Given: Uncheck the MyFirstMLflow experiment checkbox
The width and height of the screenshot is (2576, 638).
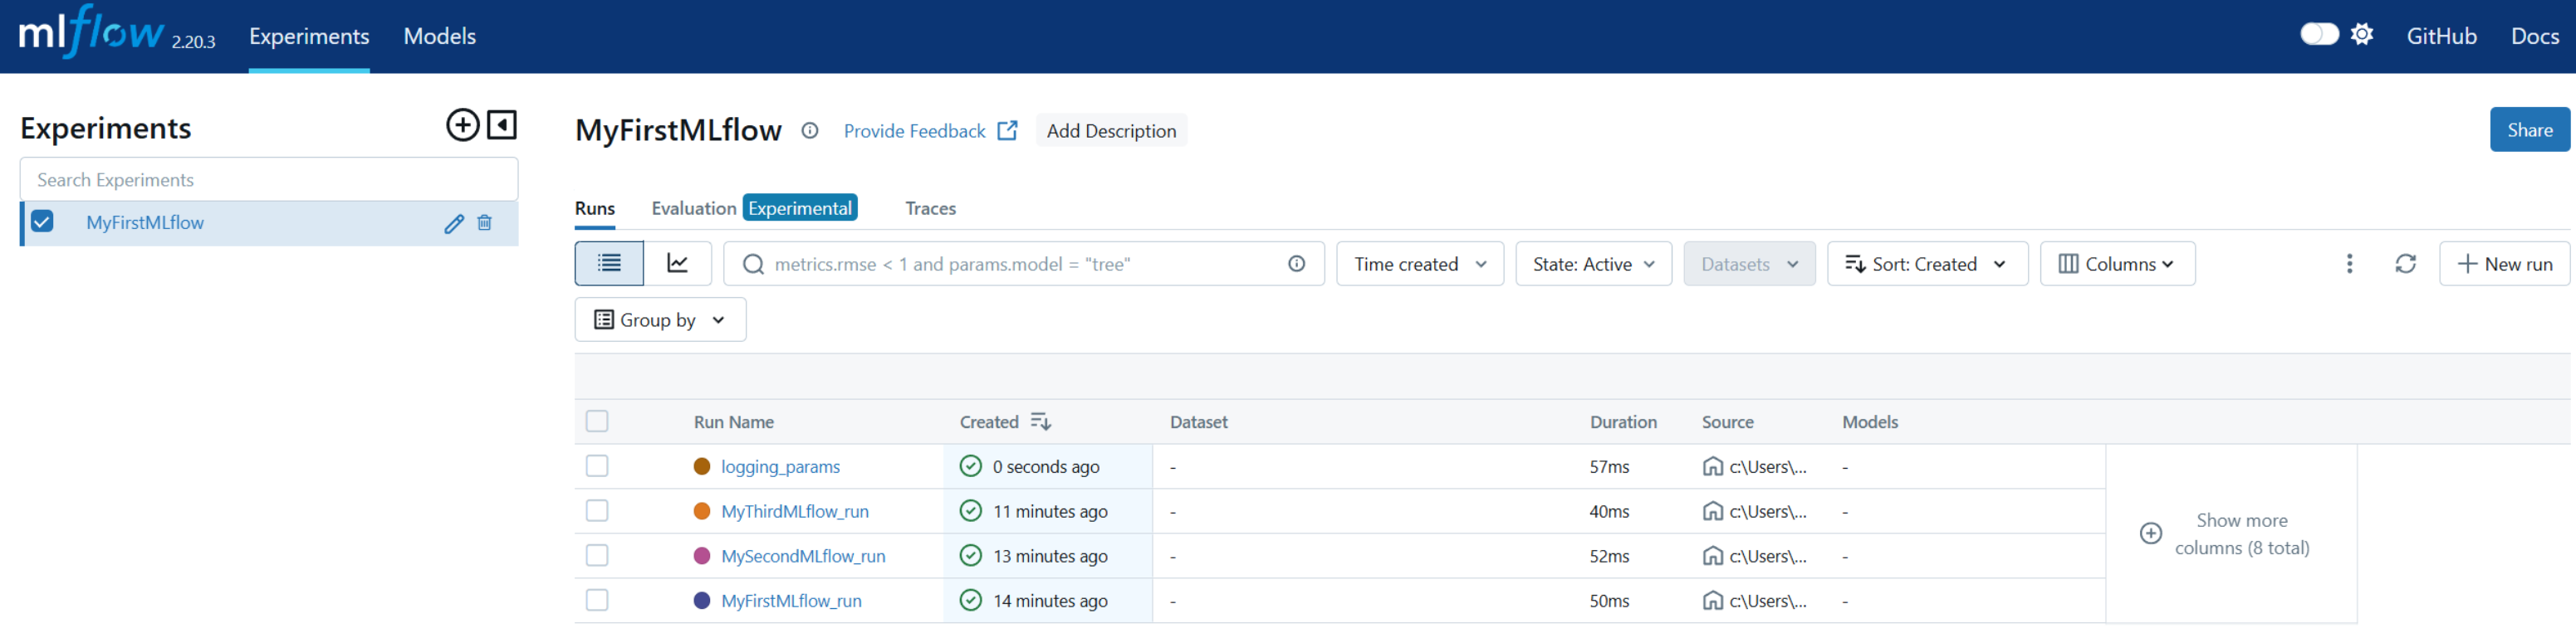Looking at the screenshot, I should [x=42, y=222].
